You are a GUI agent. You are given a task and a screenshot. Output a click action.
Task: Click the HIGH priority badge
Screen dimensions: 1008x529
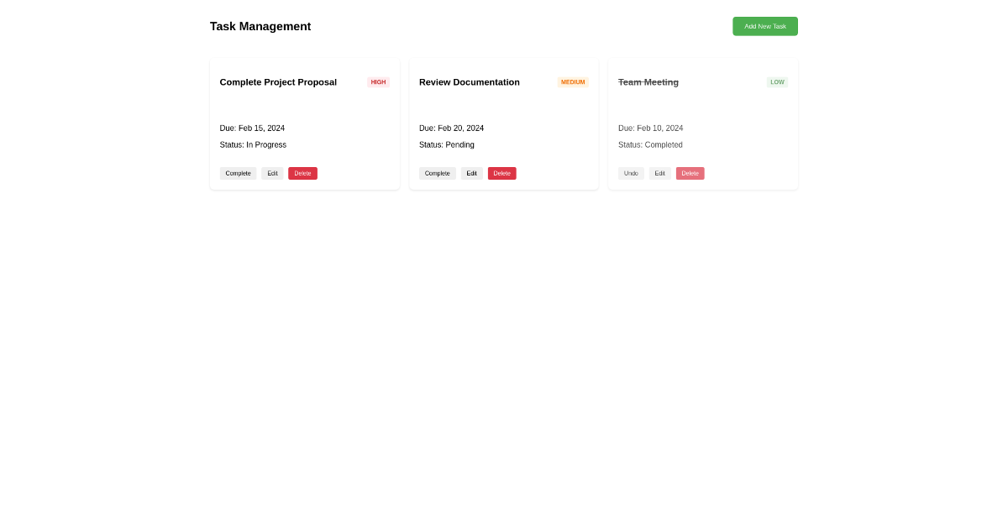point(378,81)
